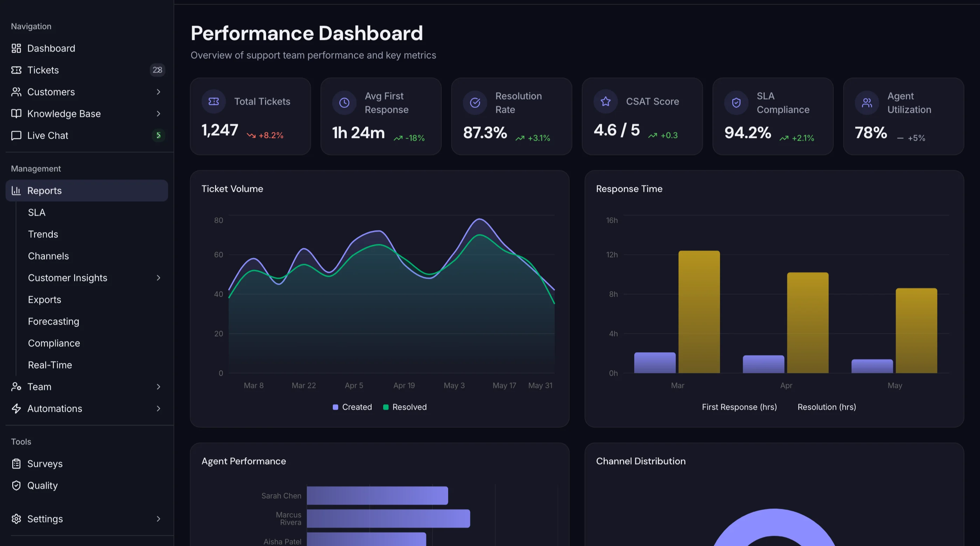The width and height of the screenshot is (980, 546).
Task: Toggle the Resolved series in chart legend
Action: [x=405, y=407]
